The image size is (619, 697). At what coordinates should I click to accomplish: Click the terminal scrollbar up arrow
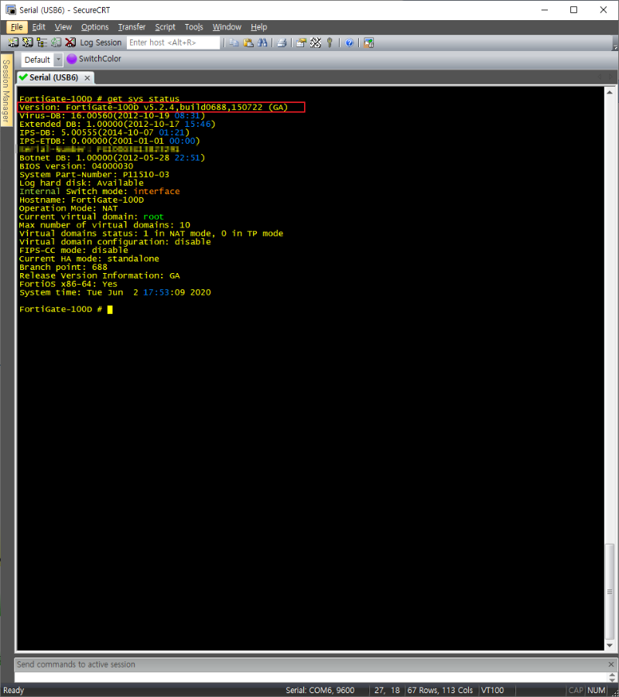click(610, 92)
